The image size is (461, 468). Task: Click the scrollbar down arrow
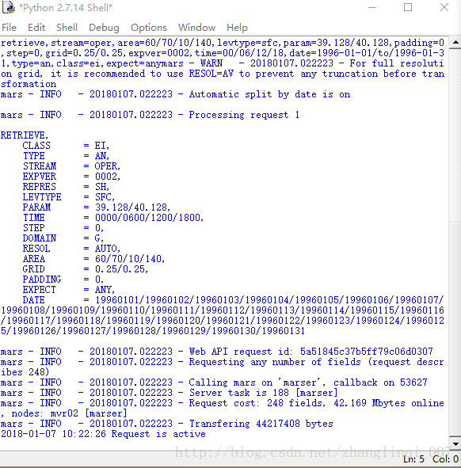pos(455,444)
